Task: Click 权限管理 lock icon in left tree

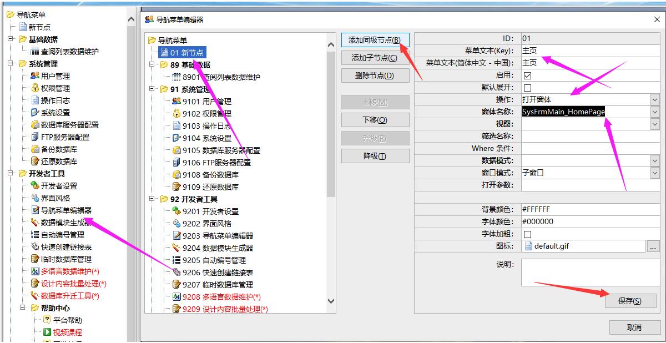Action: click(x=35, y=88)
